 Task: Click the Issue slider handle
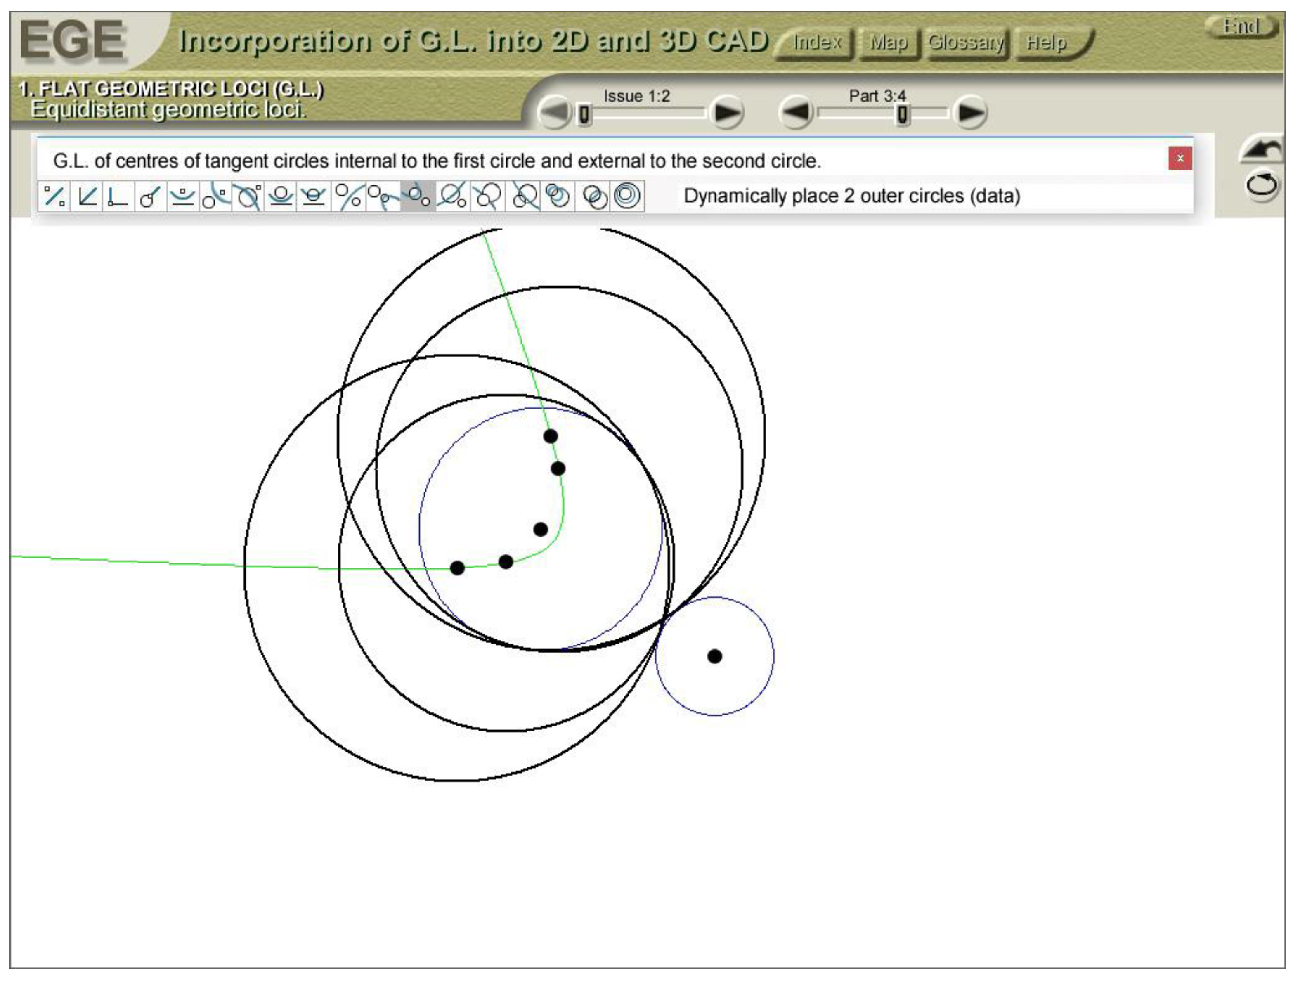tap(584, 115)
